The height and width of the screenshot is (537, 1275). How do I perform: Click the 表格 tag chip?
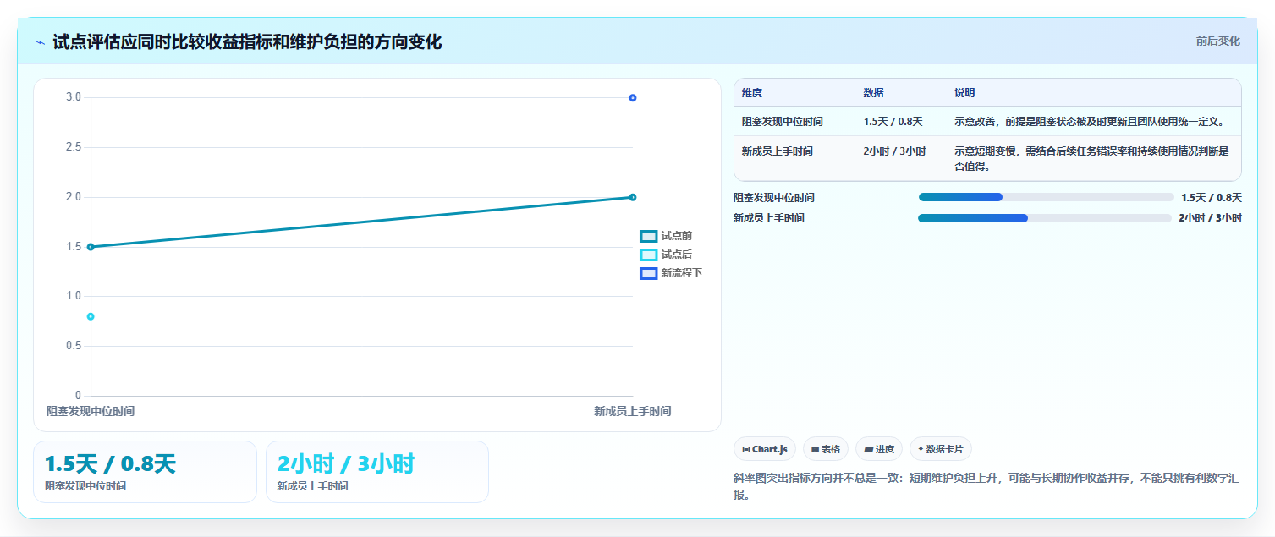(x=826, y=449)
